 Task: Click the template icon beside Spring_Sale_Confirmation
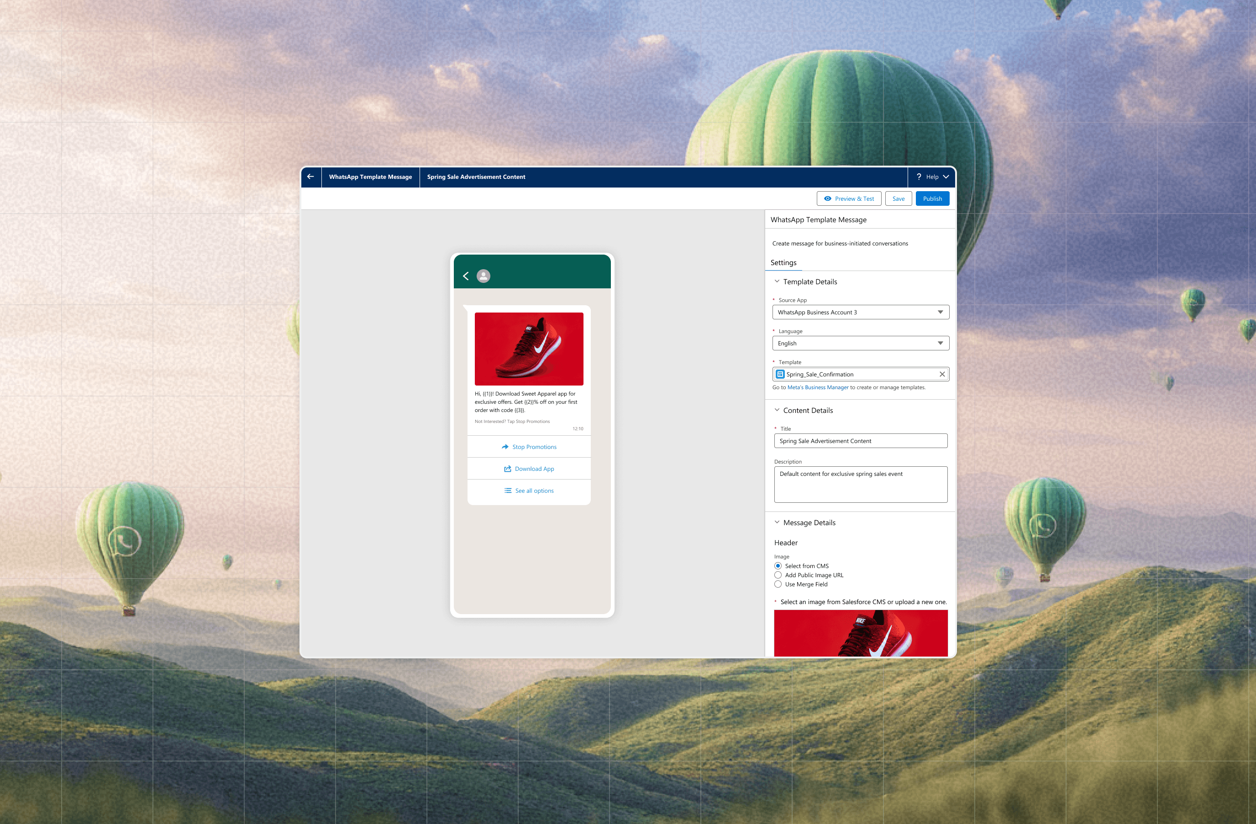(x=780, y=374)
